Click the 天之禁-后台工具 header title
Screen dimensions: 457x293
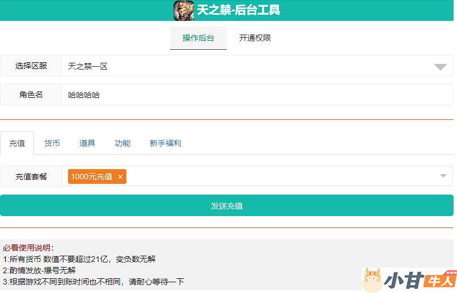coord(238,10)
